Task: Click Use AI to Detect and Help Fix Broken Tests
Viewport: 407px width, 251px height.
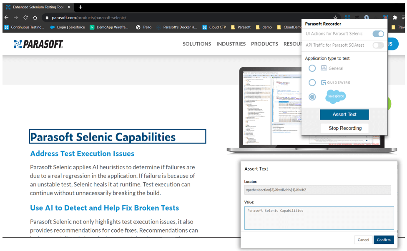Action: click(x=104, y=208)
